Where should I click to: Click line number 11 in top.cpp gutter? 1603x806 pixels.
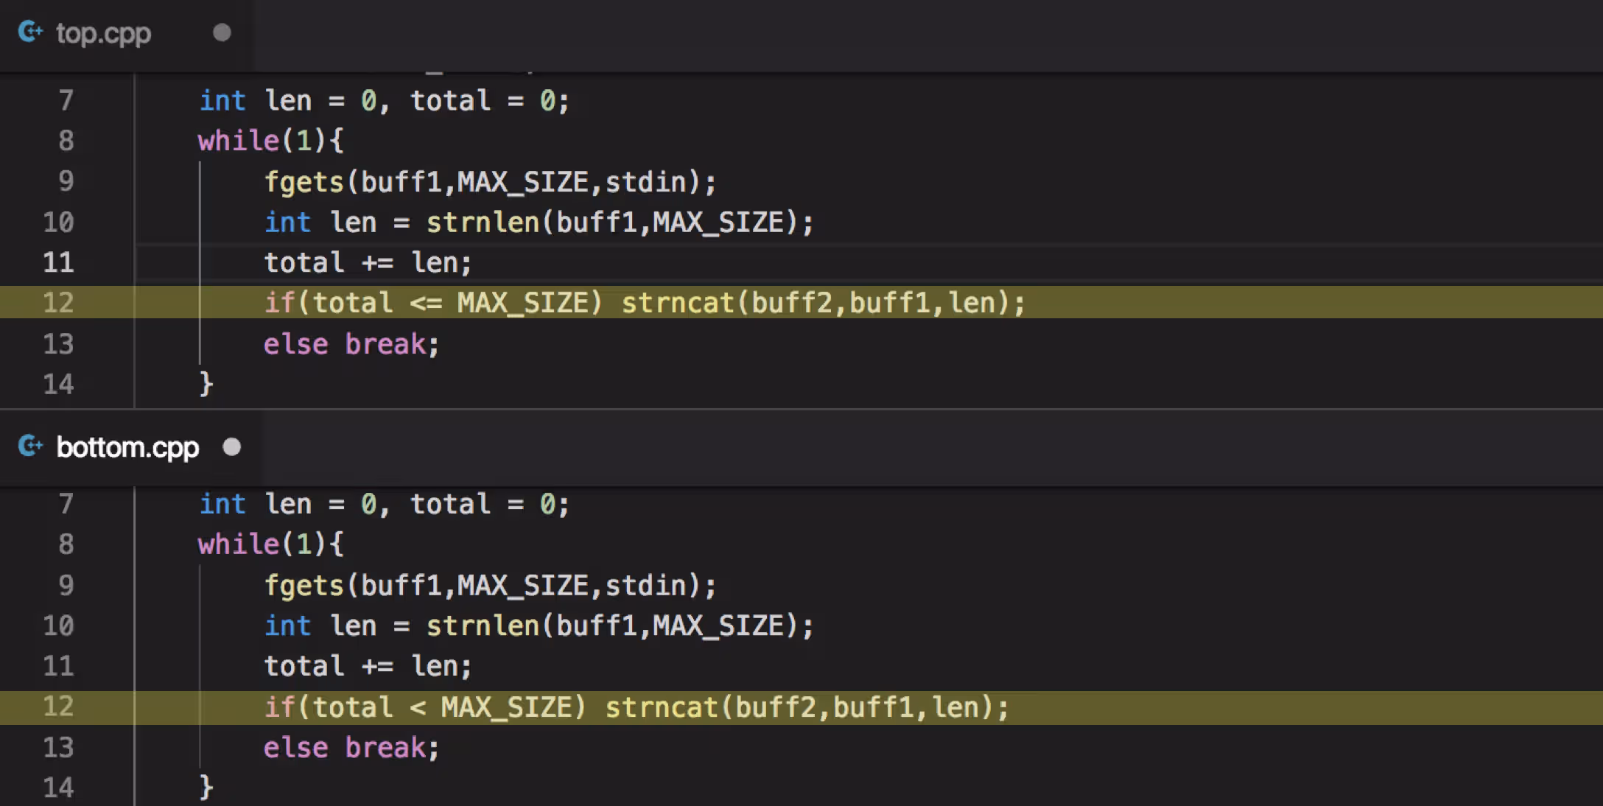click(58, 262)
